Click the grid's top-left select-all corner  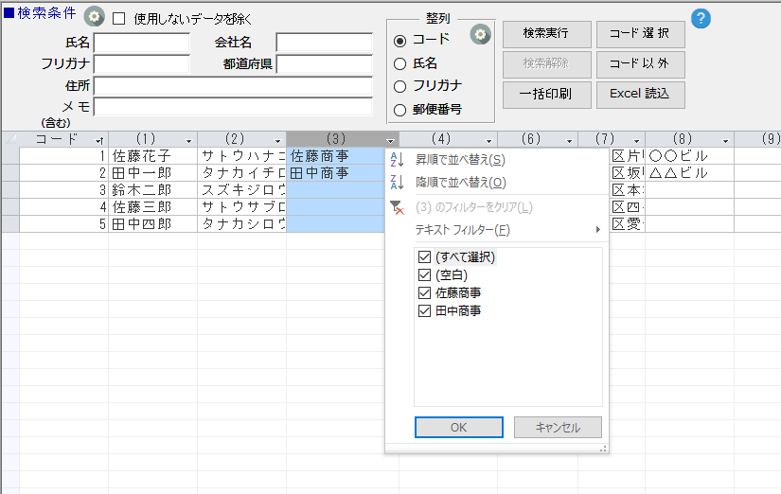click(x=9, y=139)
